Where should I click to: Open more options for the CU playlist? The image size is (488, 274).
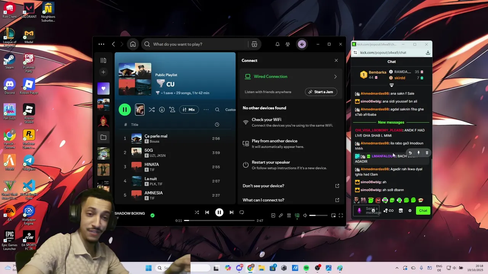pos(206,110)
